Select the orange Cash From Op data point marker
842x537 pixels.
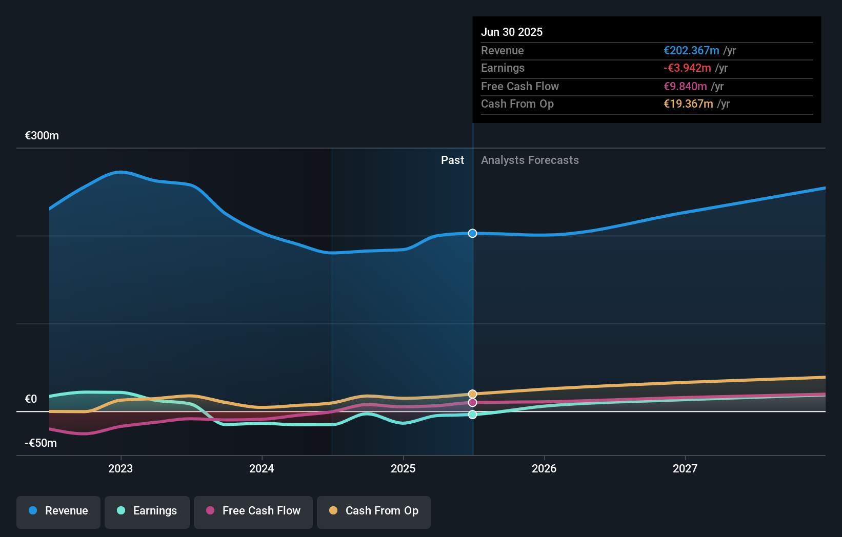pyautogui.click(x=473, y=394)
